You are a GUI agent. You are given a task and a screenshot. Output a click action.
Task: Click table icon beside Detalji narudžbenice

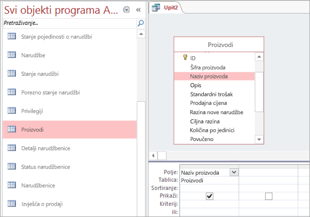tap(12, 148)
